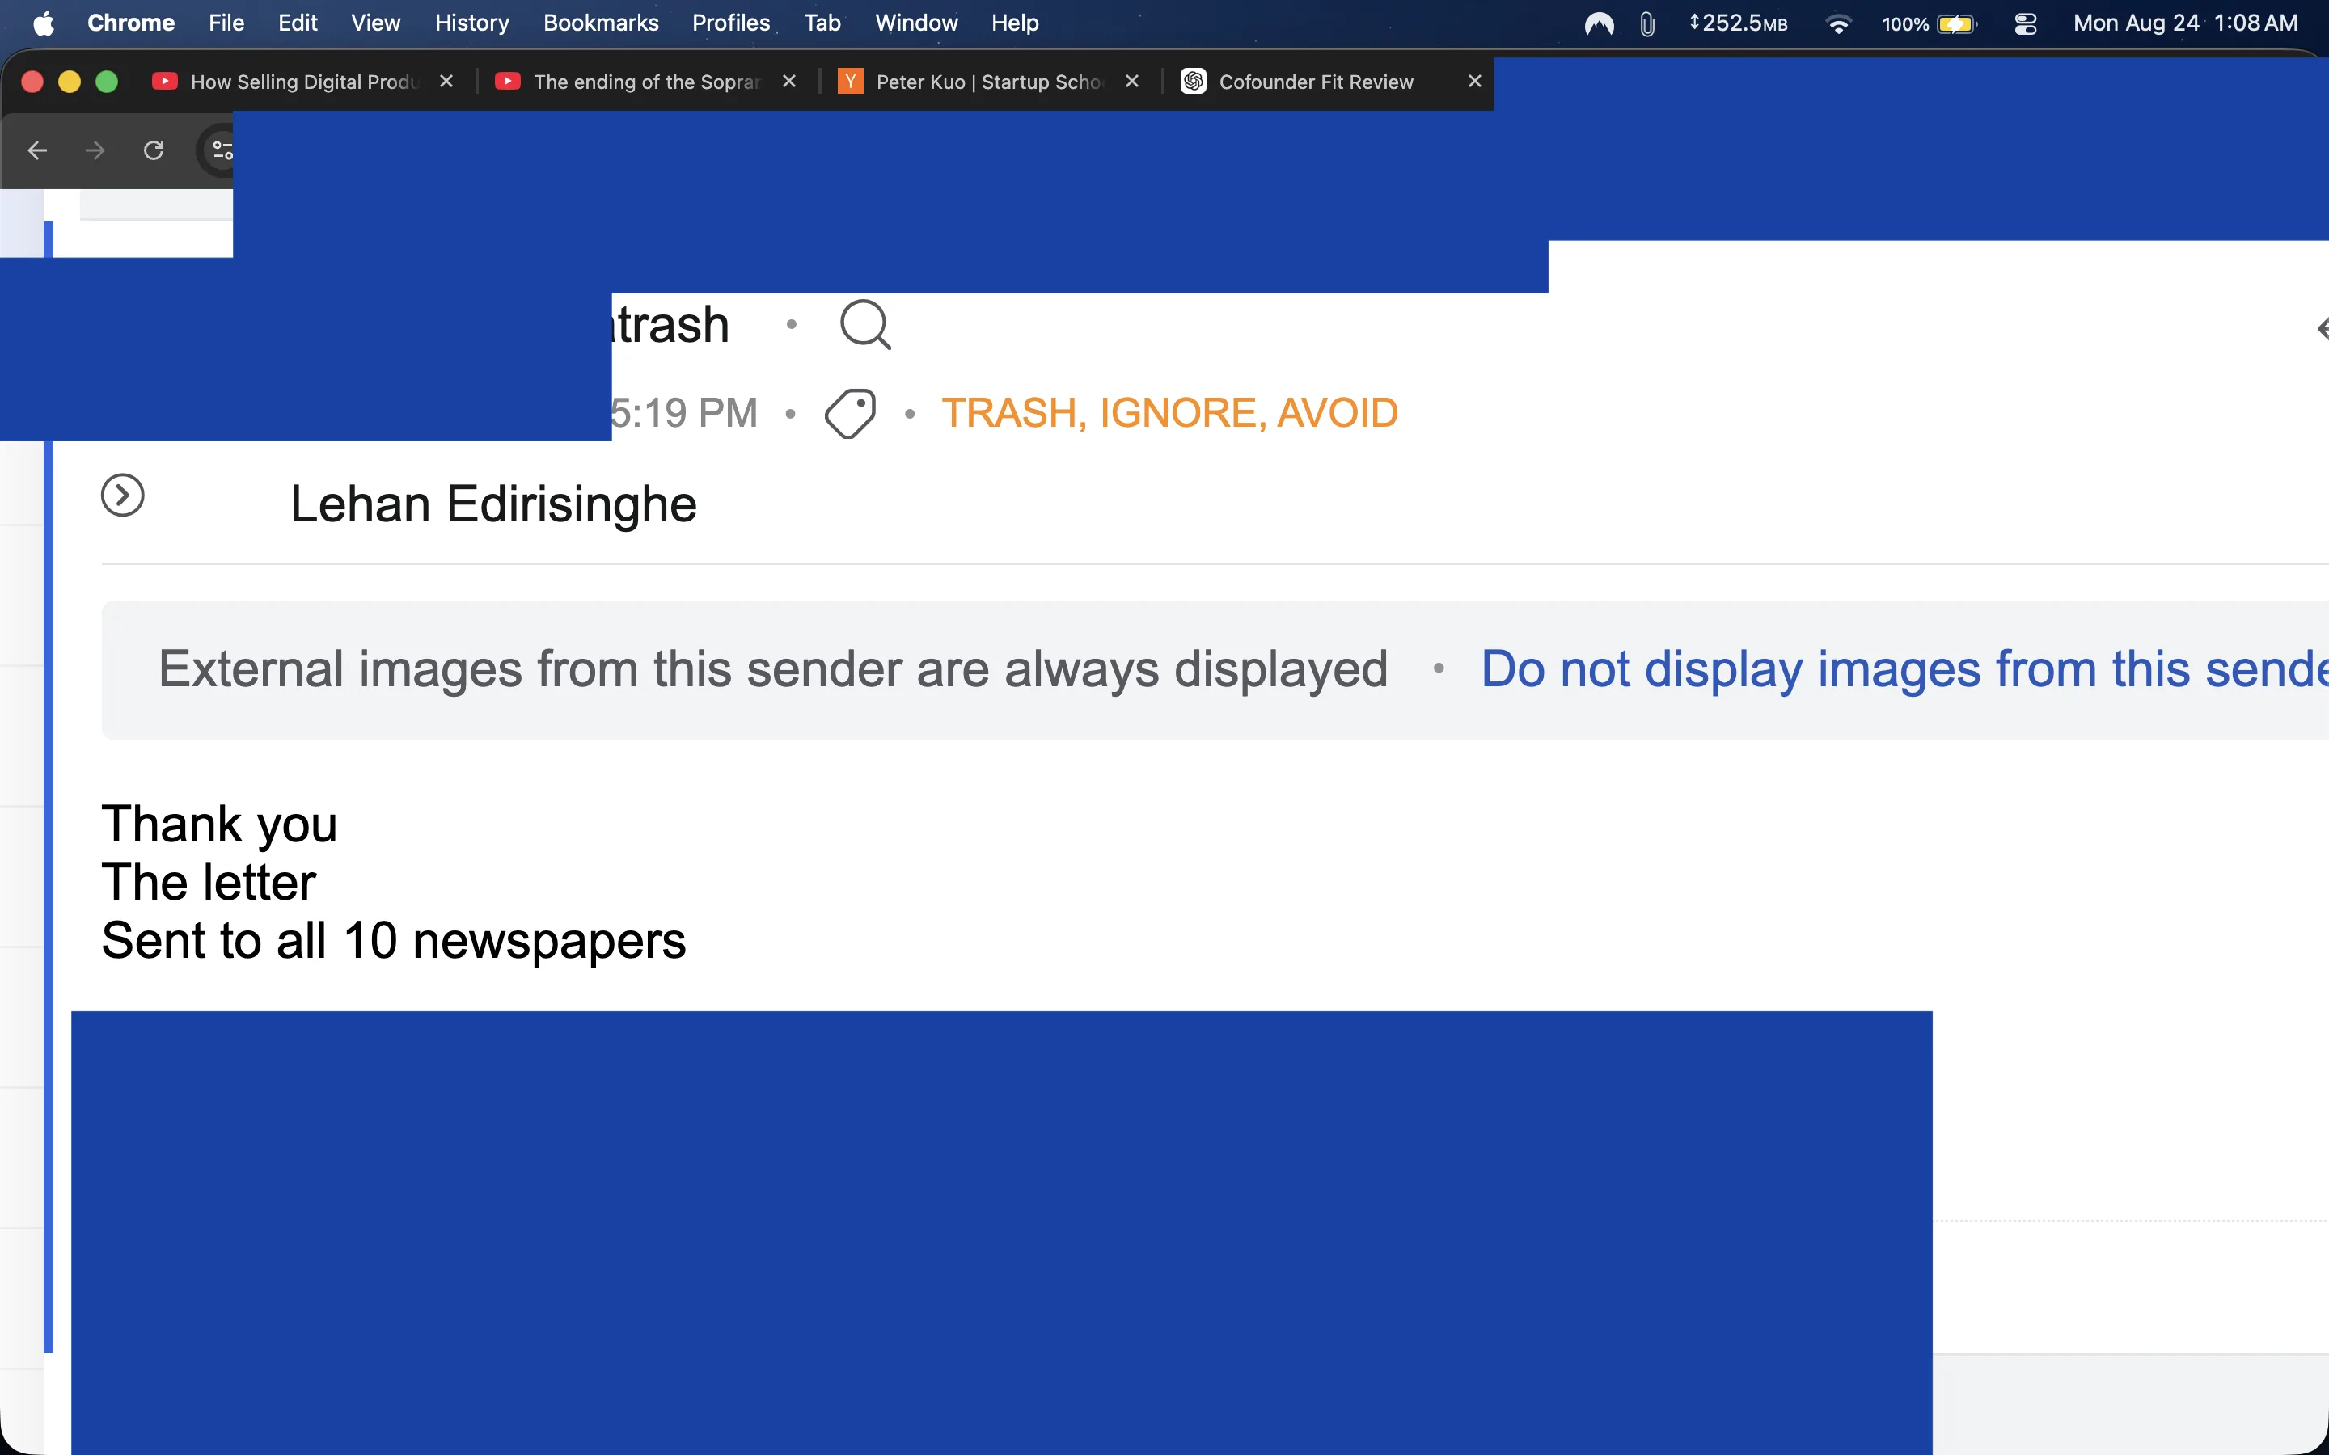Viewport: 2329px width, 1455px height.
Task: Click the tag label icon
Action: (851, 414)
